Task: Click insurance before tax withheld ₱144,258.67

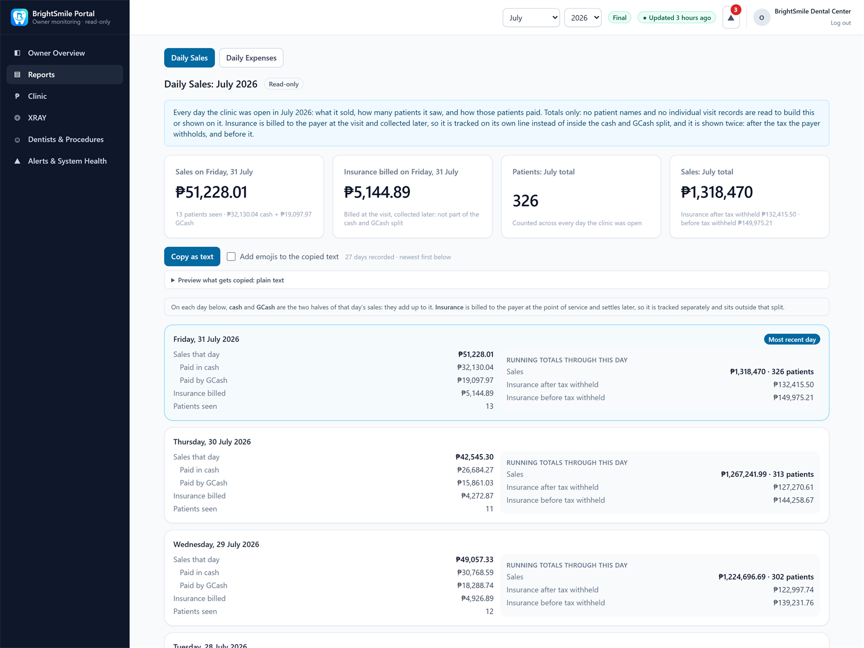Action: pos(793,500)
